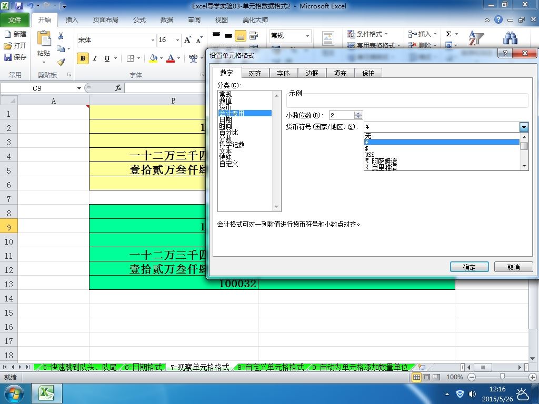
Task: Open the font color dropdown arrow
Action: (x=179, y=58)
